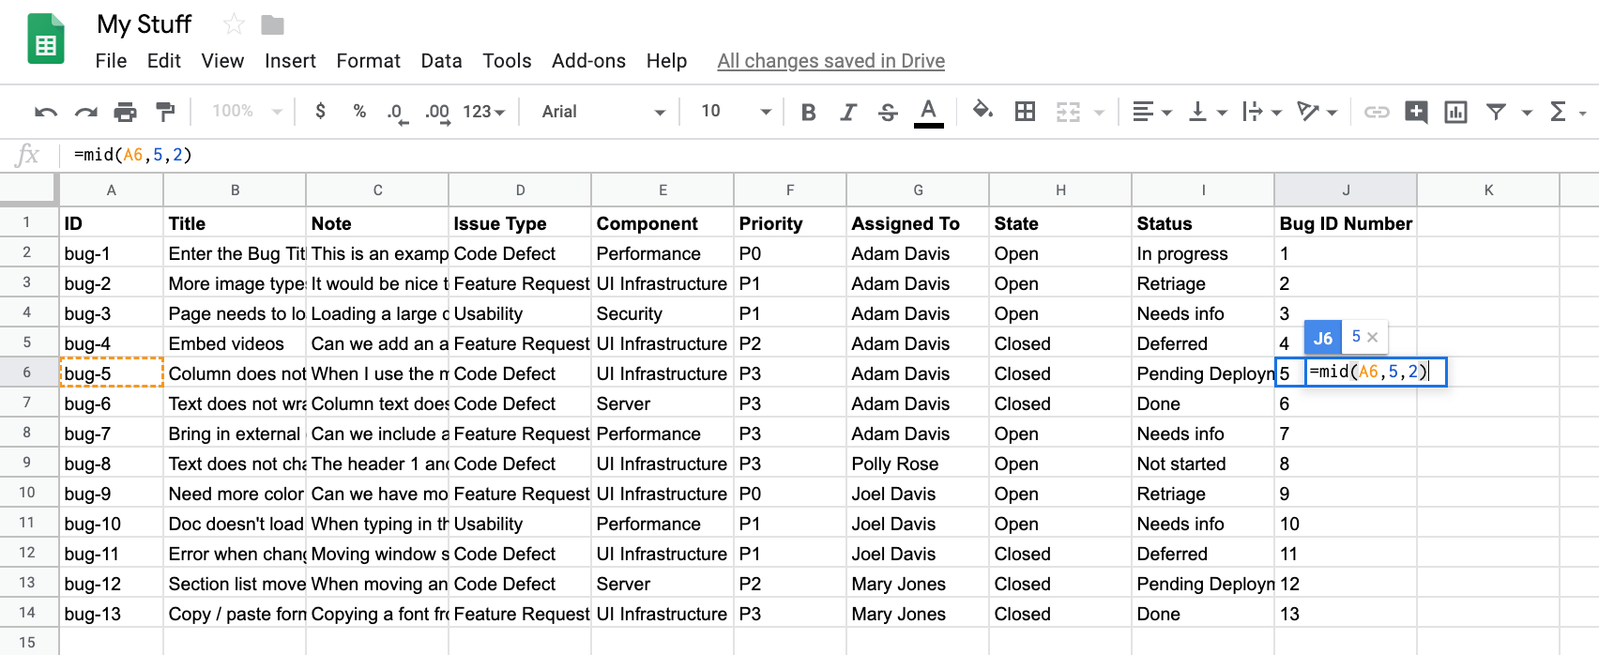This screenshot has width=1599, height=655.
Task: Select column E header
Action: (x=662, y=190)
